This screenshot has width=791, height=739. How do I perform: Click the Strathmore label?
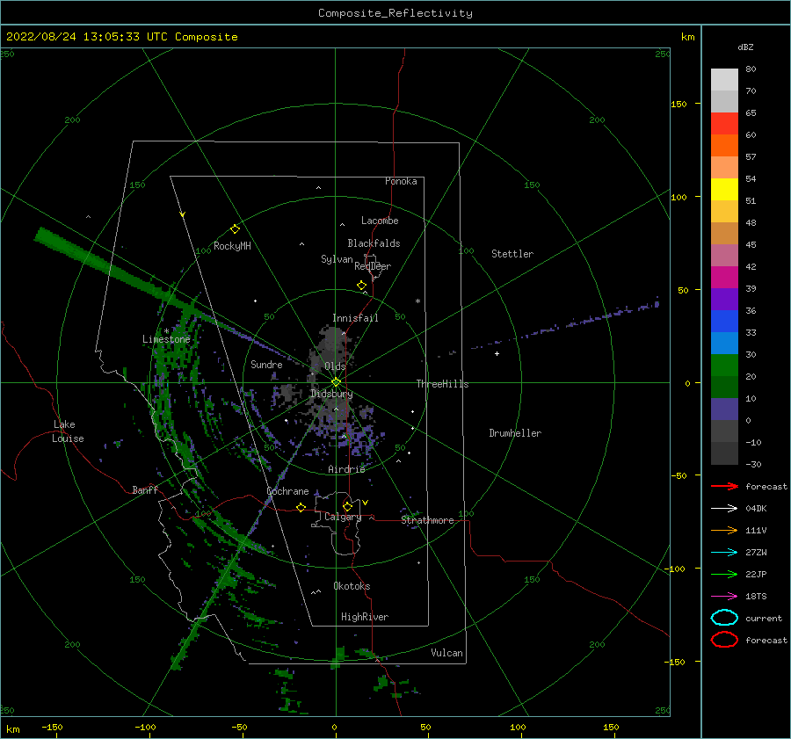(x=427, y=520)
